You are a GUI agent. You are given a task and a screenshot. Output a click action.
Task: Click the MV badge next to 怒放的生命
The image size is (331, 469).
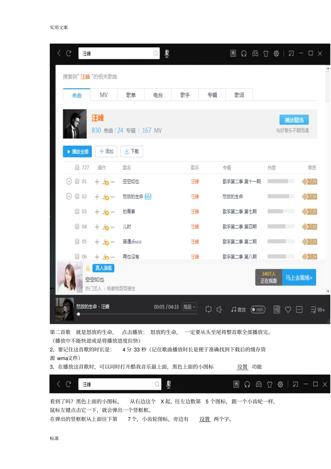[x=148, y=197]
